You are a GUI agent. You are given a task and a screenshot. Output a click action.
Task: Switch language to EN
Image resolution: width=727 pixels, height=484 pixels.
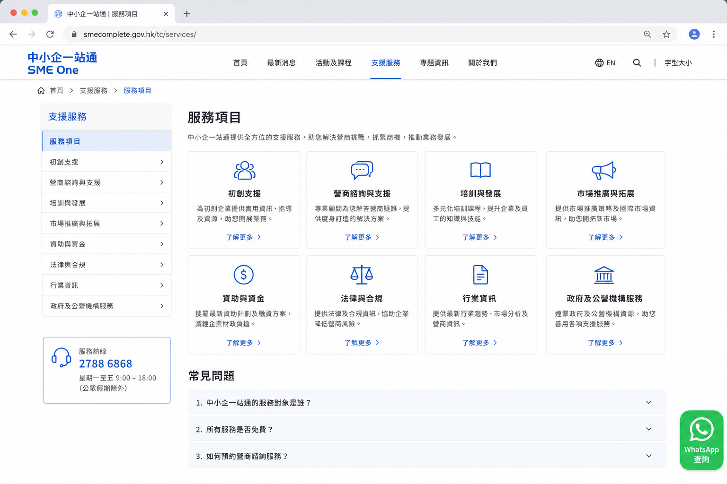coord(611,63)
